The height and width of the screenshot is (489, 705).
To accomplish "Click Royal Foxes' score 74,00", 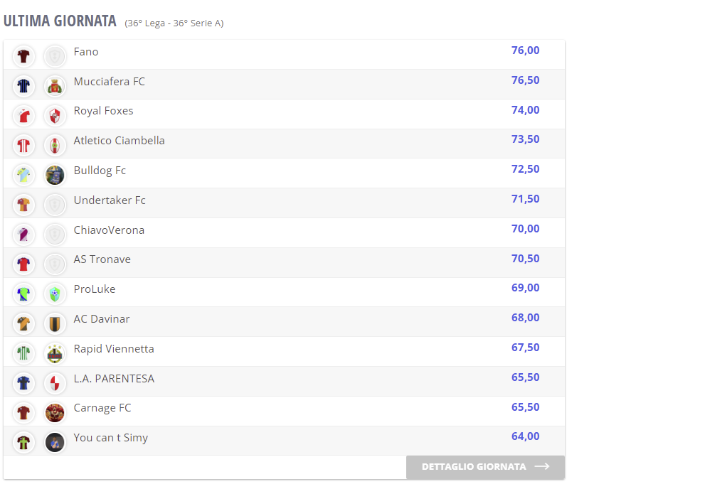I will point(525,110).
